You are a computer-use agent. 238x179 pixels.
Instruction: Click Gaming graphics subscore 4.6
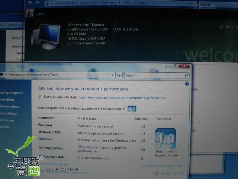click(x=142, y=150)
